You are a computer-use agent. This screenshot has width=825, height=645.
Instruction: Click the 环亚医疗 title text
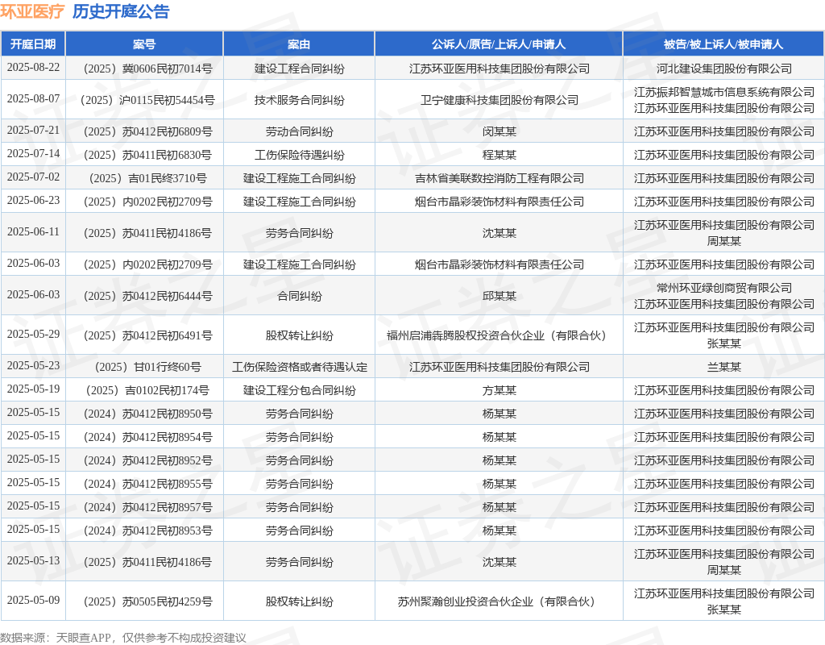[32, 11]
